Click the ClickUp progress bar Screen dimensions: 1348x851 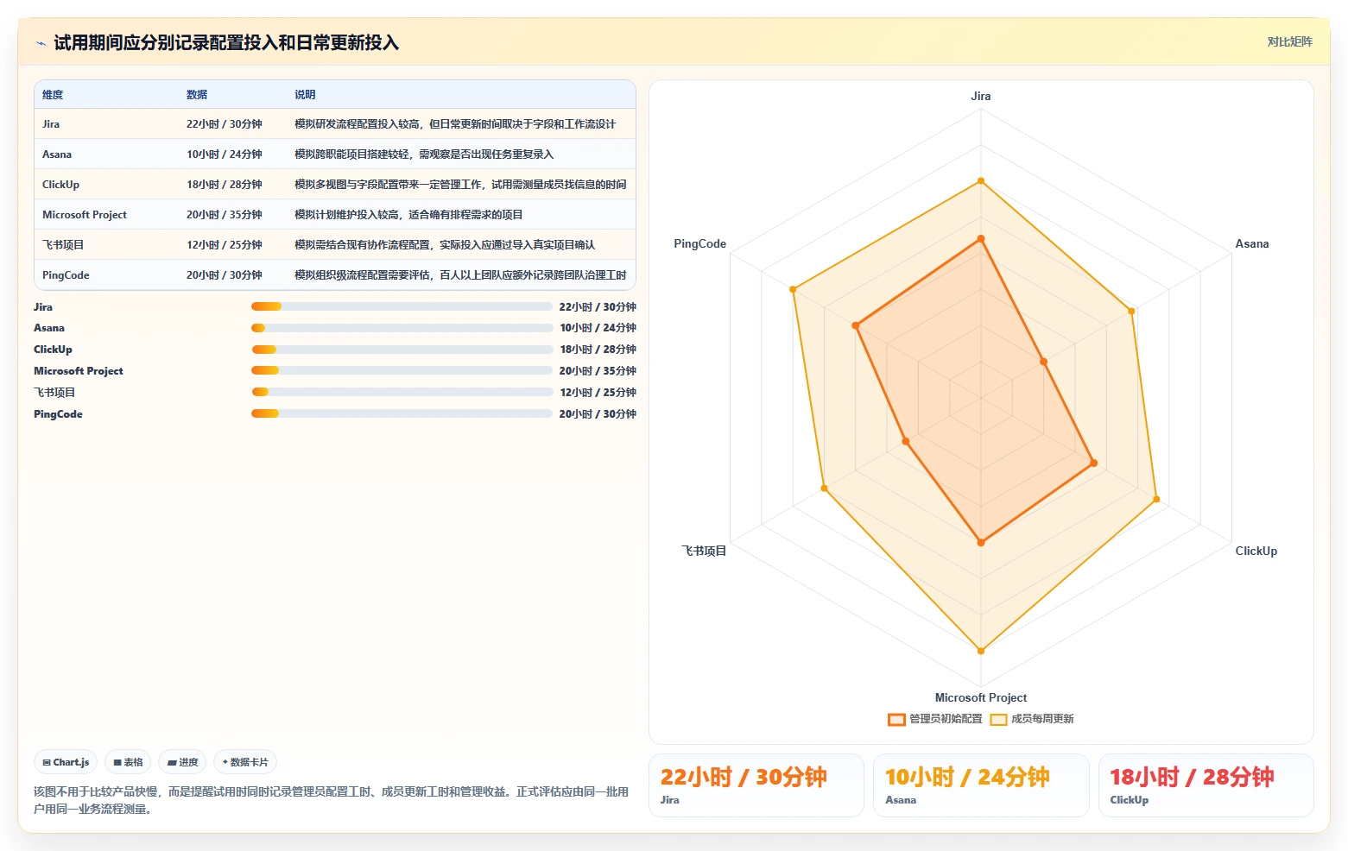tap(402, 350)
